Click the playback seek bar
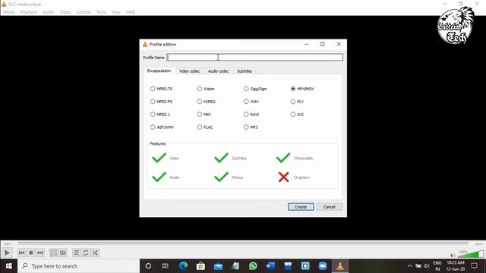Image resolution: width=486 pixels, height=273 pixels. [243, 243]
